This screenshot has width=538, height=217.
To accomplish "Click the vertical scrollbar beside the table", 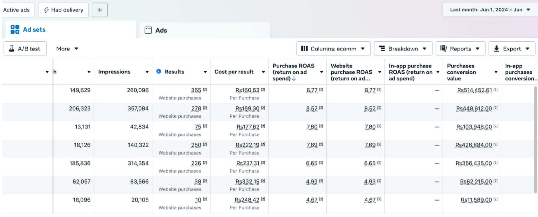I will coord(535,139).
